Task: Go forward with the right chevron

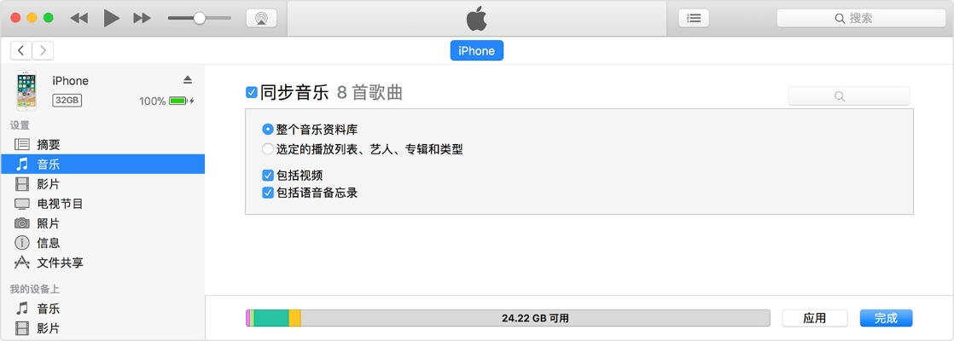Action: point(42,51)
